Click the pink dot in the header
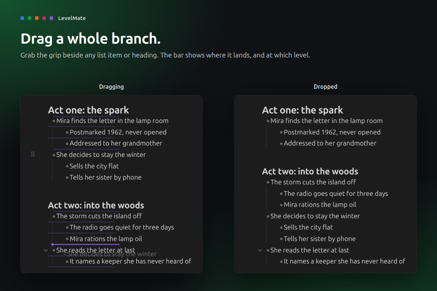The image size is (437, 291). click(44, 18)
